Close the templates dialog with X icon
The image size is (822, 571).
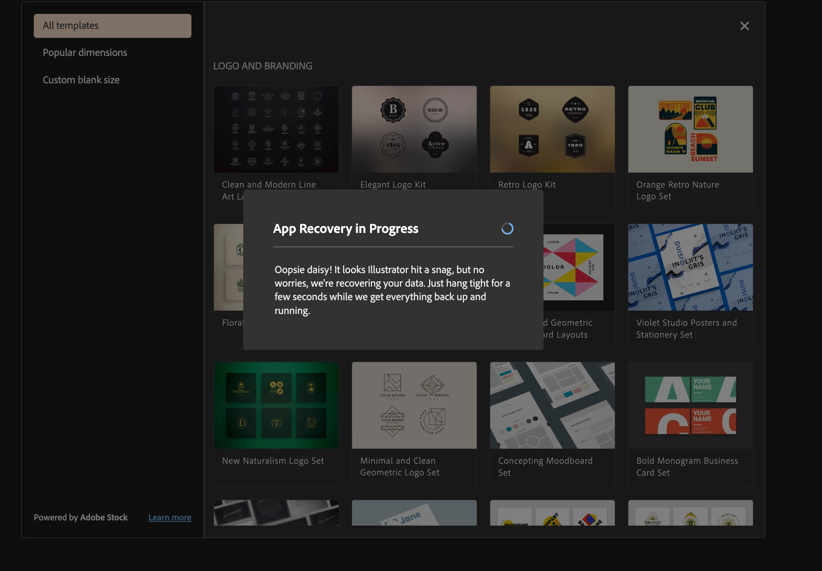click(x=744, y=26)
